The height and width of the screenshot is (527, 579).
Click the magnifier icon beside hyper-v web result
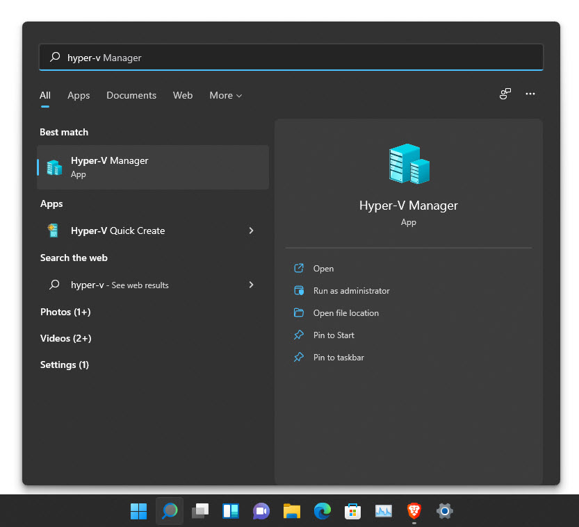[54, 285]
